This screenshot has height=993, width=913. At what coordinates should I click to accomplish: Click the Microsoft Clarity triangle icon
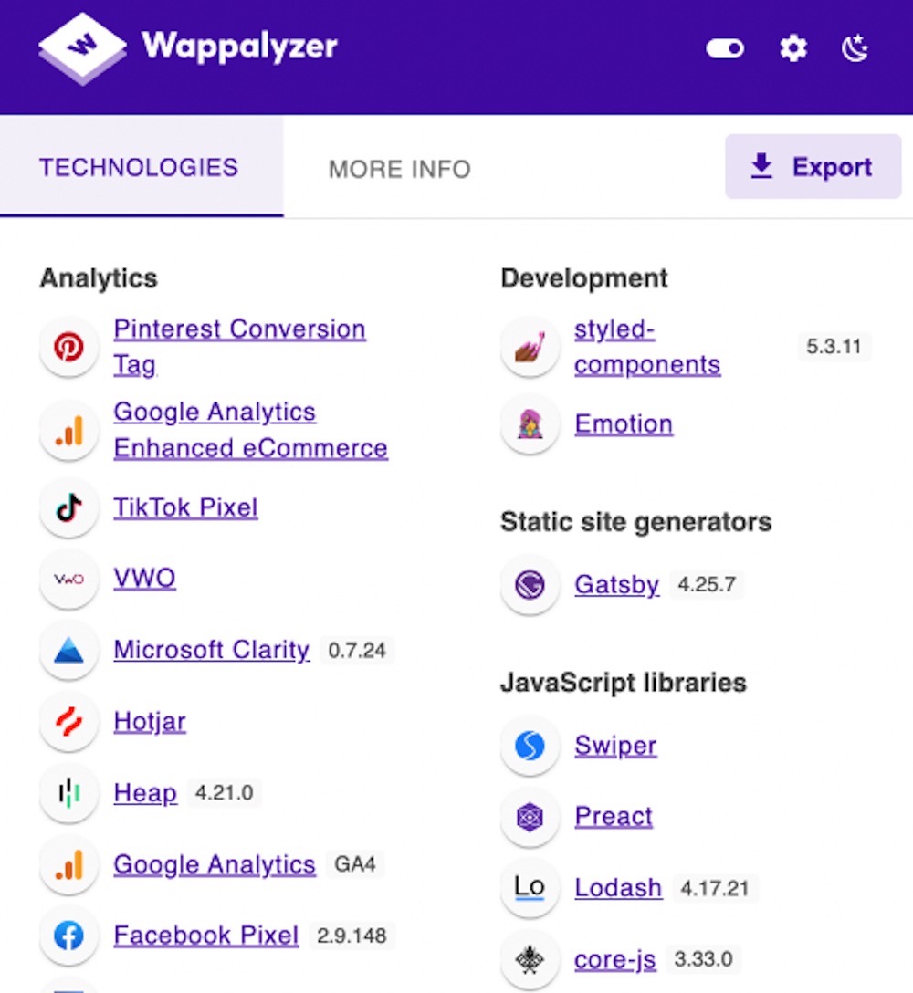[x=69, y=651]
